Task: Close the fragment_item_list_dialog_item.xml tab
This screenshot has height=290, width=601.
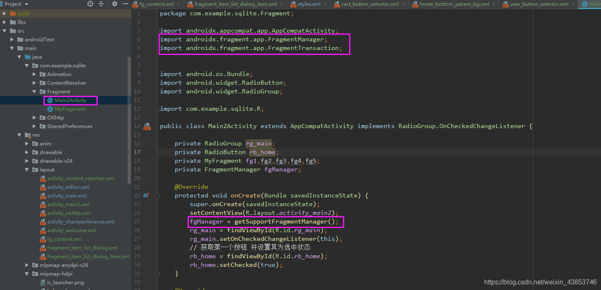Action: coord(282,4)
